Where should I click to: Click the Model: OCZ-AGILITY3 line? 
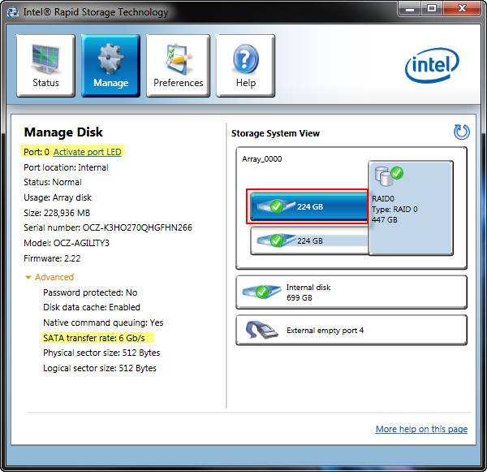coord(67,243)
